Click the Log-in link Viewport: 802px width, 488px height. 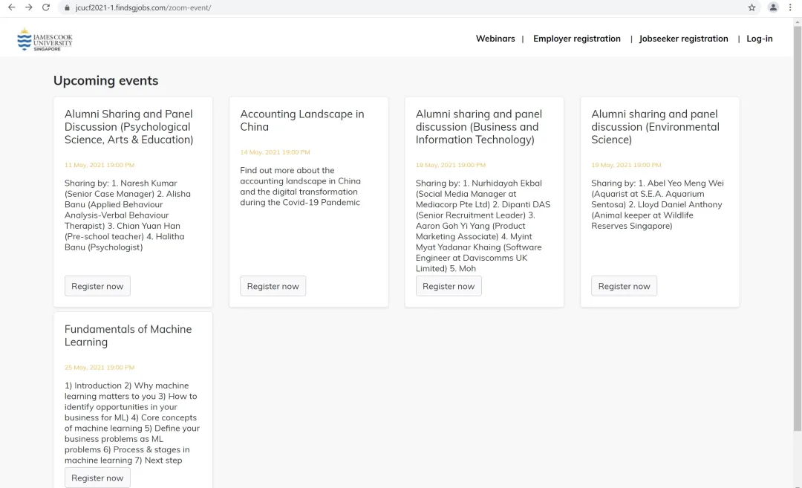coord(760,39)
